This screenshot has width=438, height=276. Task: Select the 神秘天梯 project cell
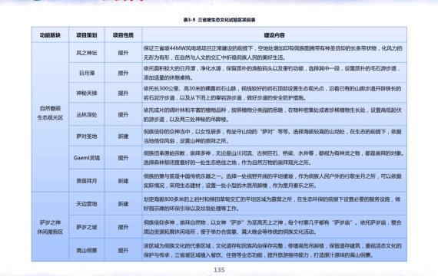point(87,93)
